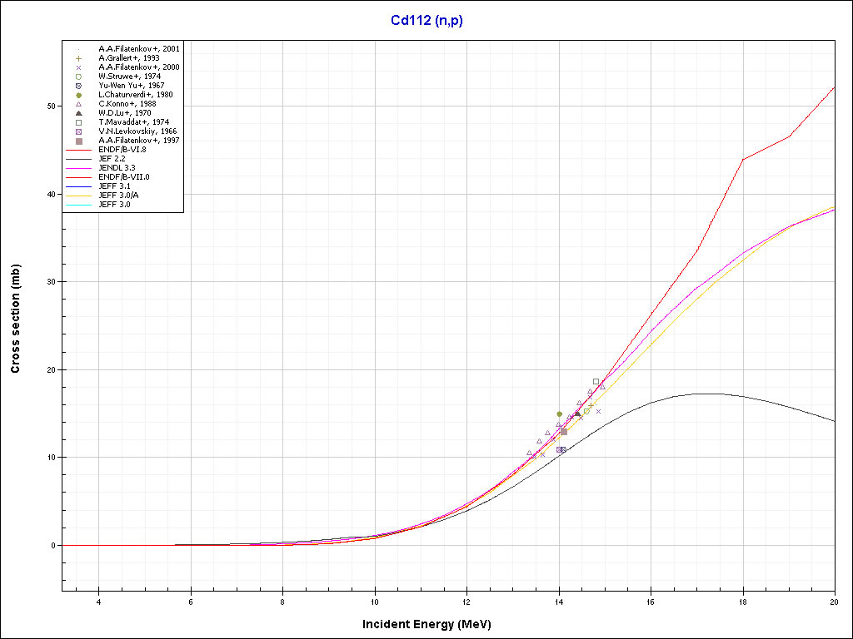Click the C.Konno+ triangle marker in legend
This screenshot has width=853, height=639.
pyautogui.click(x=78, y=104)
